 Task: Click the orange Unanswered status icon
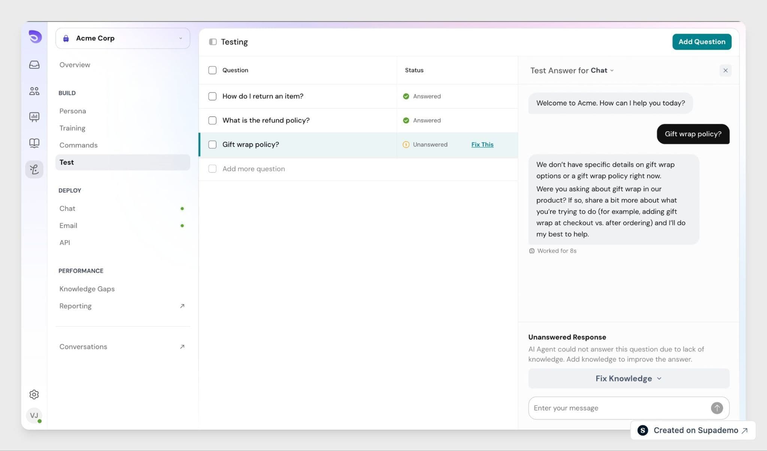(406, 145)
